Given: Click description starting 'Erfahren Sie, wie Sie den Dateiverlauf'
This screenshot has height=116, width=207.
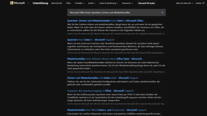Looking at the screenshot, I should click(x=113, y=83).
